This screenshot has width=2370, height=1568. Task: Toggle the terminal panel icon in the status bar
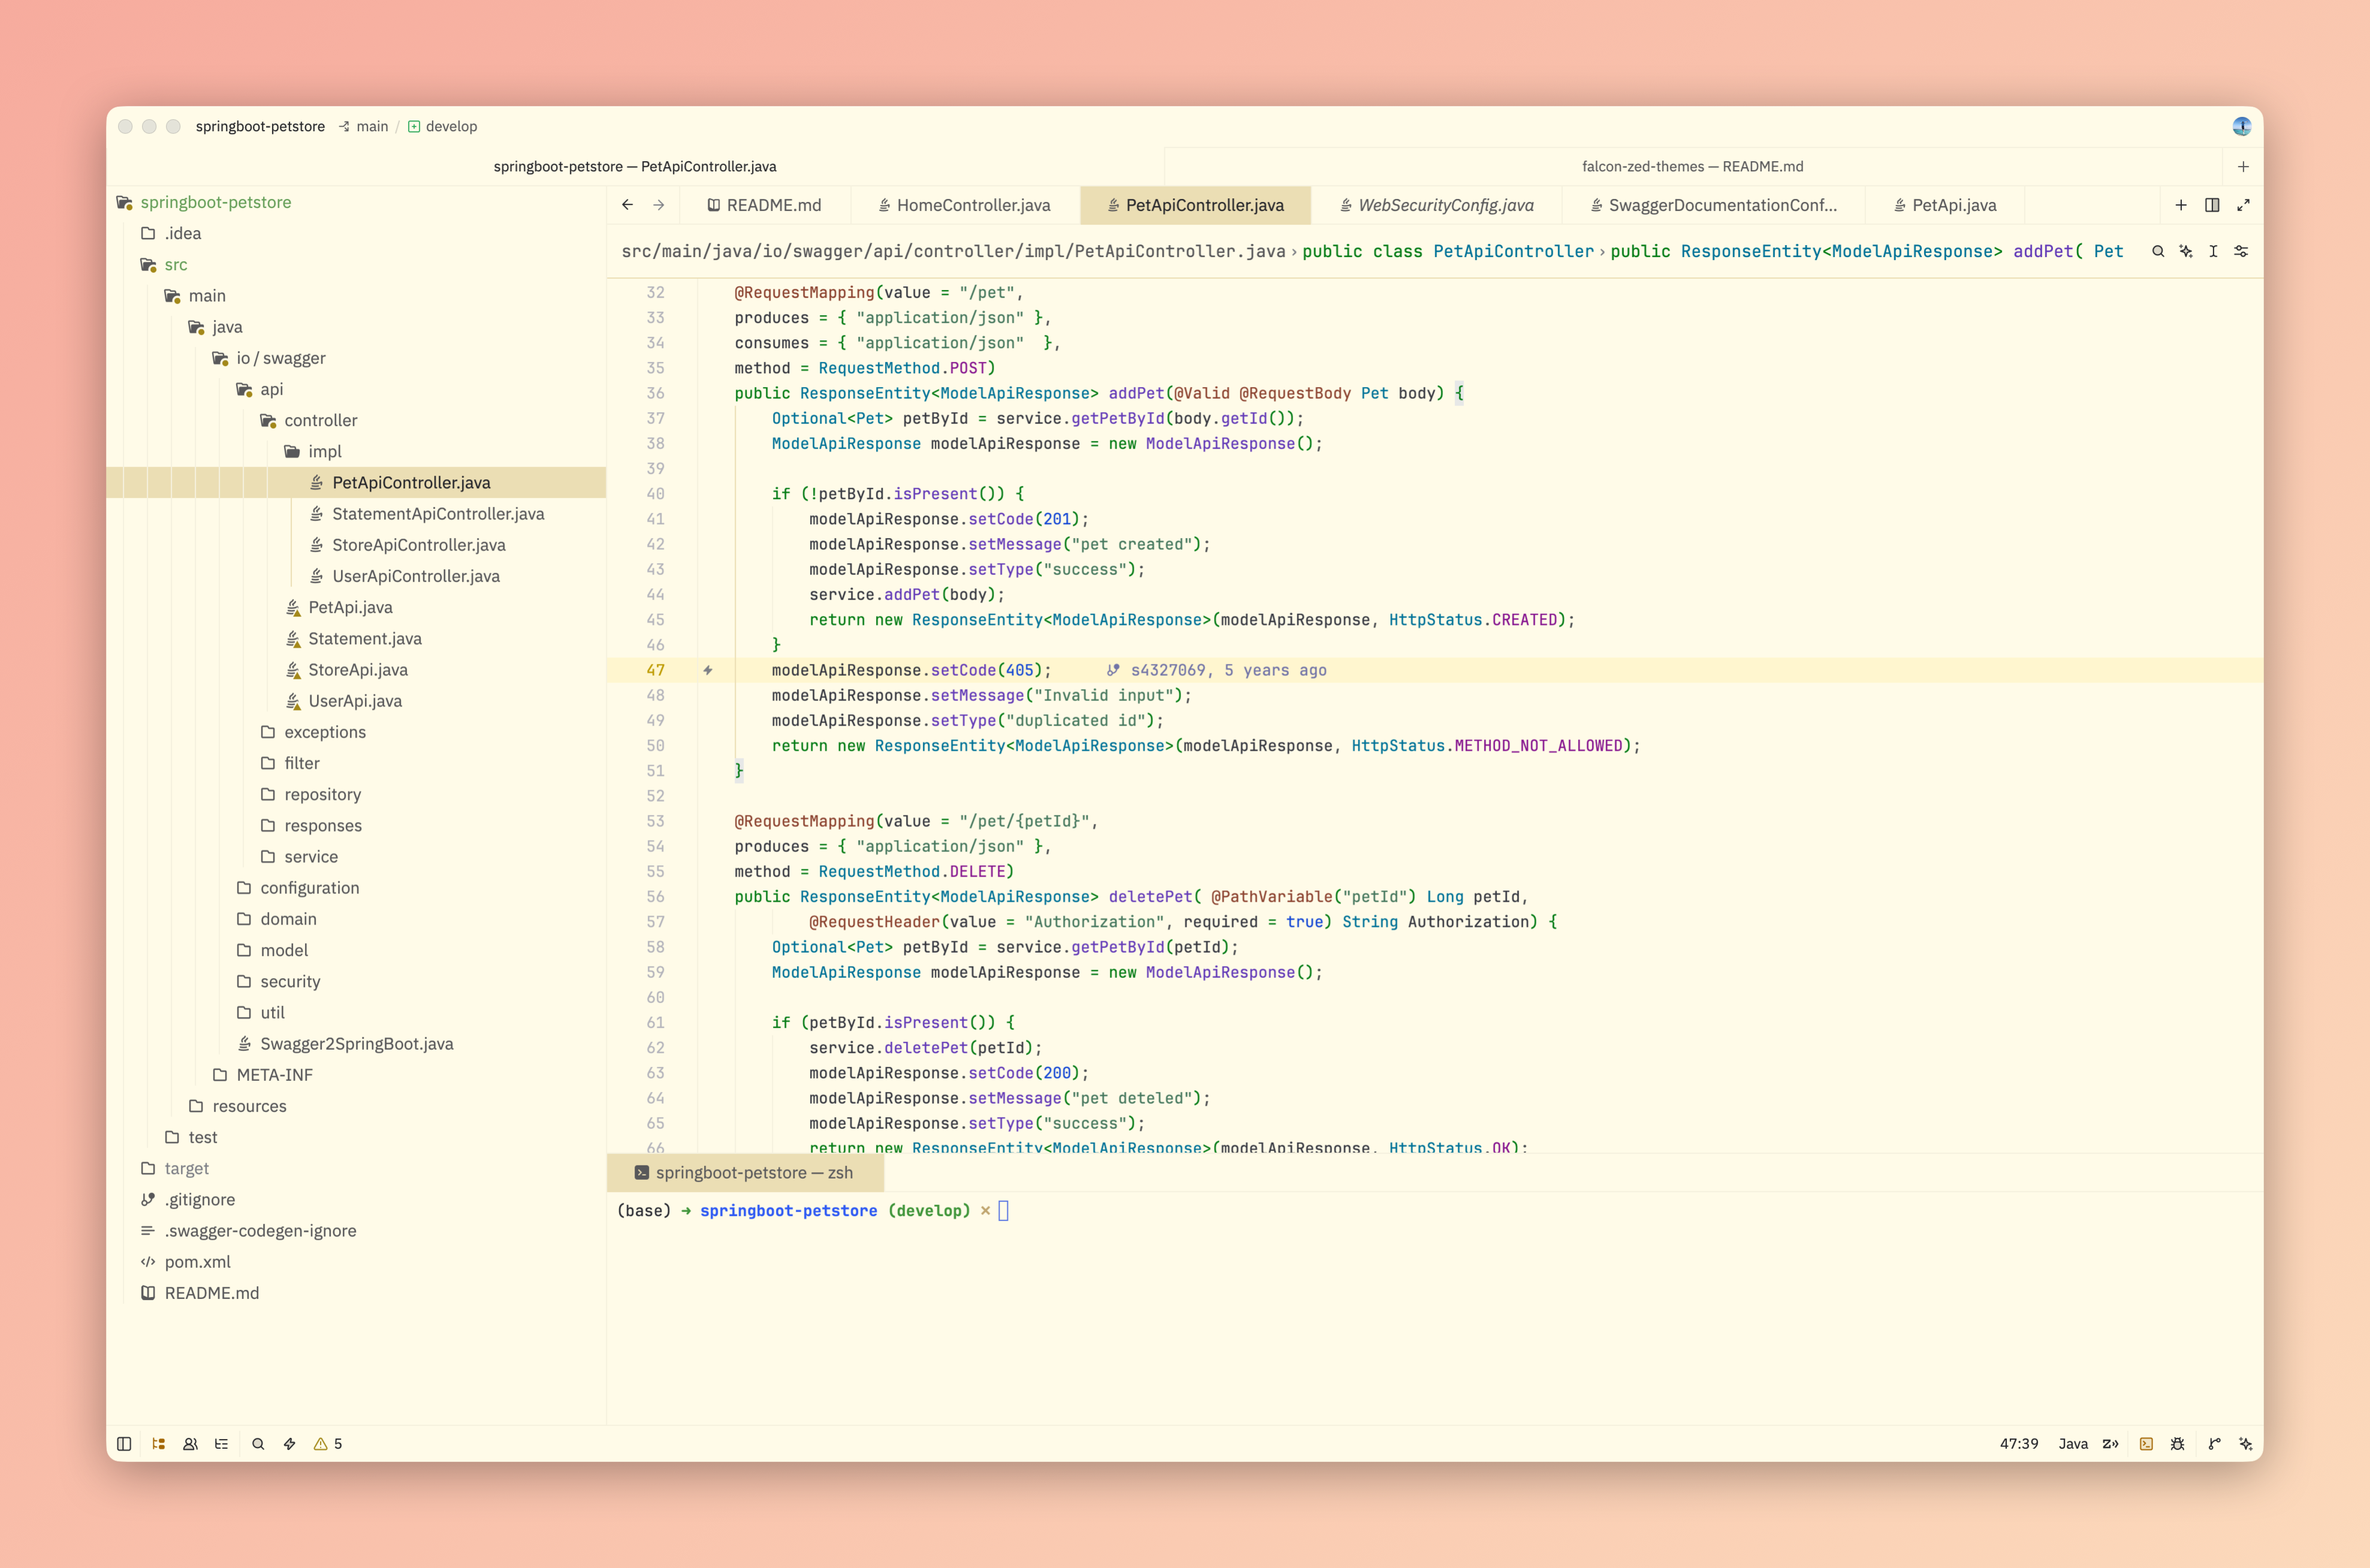(2146, 1443)
